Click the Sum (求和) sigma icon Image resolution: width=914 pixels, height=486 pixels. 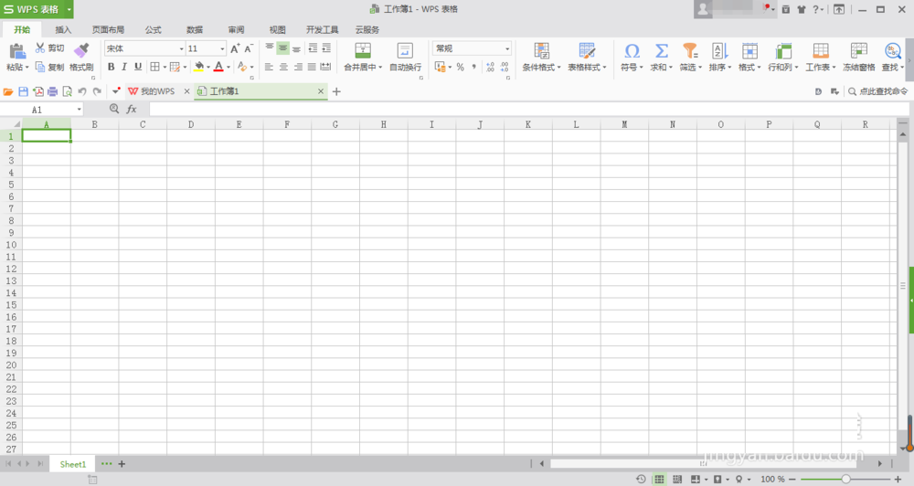661,50
